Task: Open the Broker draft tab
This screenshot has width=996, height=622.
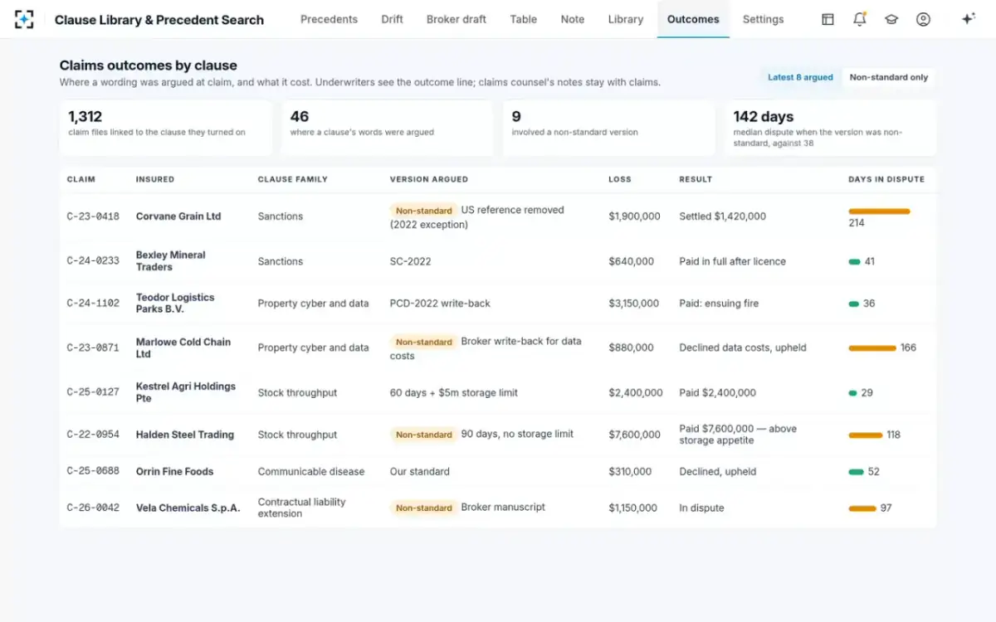Action: 456,19
